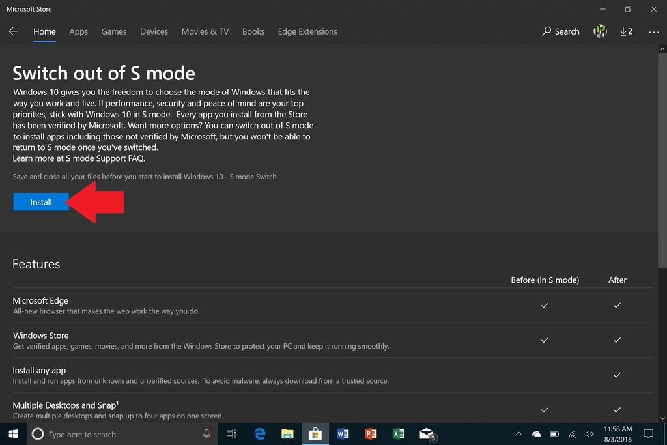This screenshot has height=445, width=667.
Task: Open File Explorer from the taskbar
Action: pyautogui.click(x=287, y=434)
